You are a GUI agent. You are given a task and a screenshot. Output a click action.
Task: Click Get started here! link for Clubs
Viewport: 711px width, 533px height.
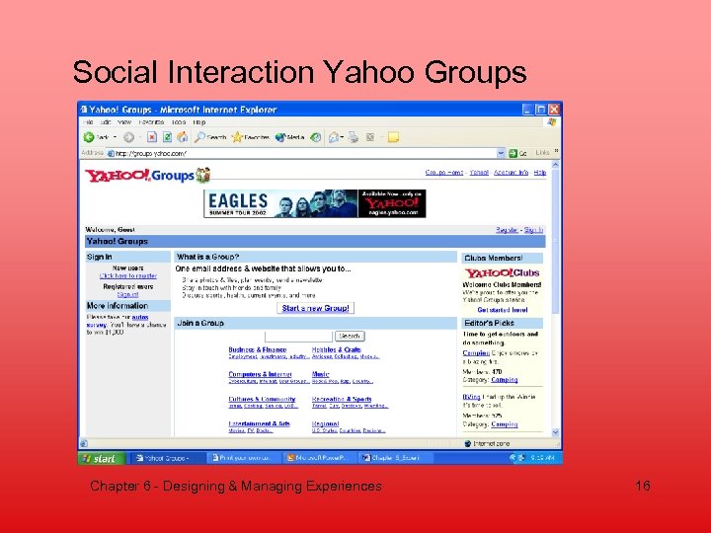coord(503,310)
